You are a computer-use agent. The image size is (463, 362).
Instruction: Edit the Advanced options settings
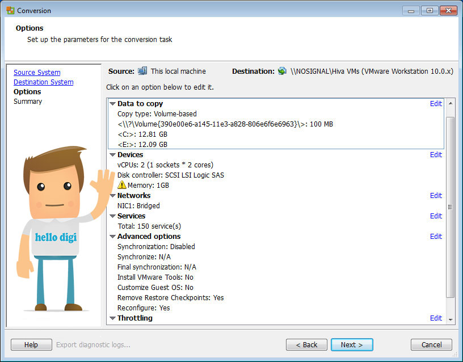[436, 236]
